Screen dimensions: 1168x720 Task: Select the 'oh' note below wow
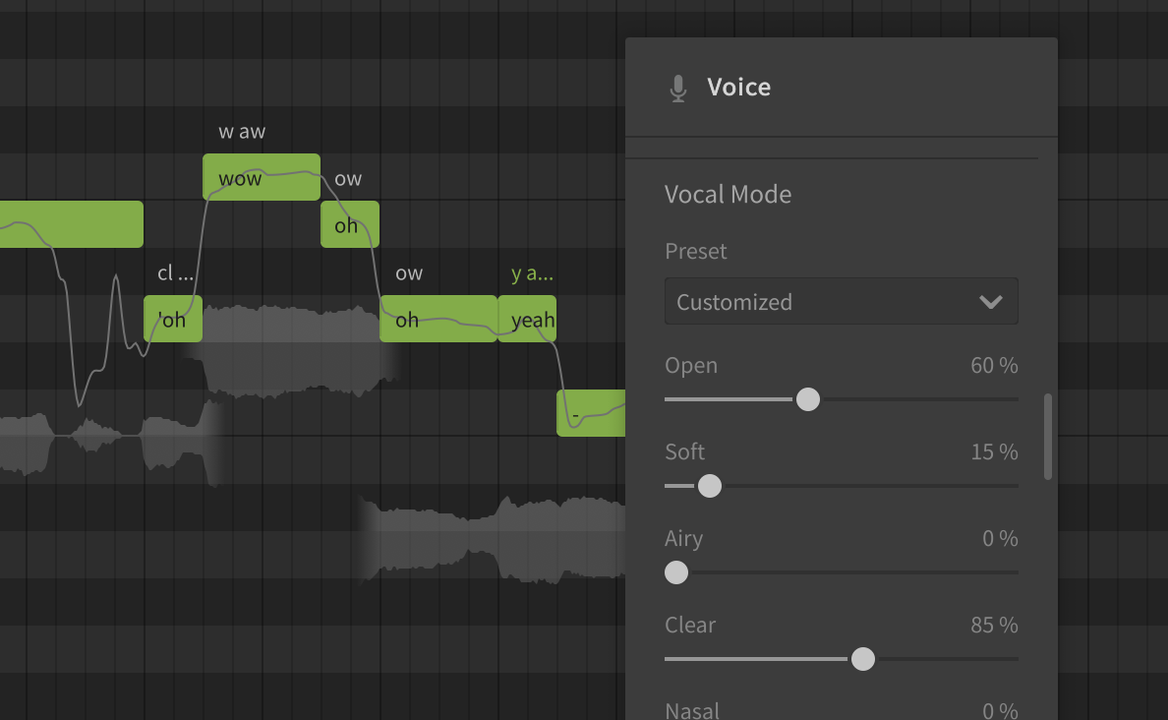[x=350, y=224]
